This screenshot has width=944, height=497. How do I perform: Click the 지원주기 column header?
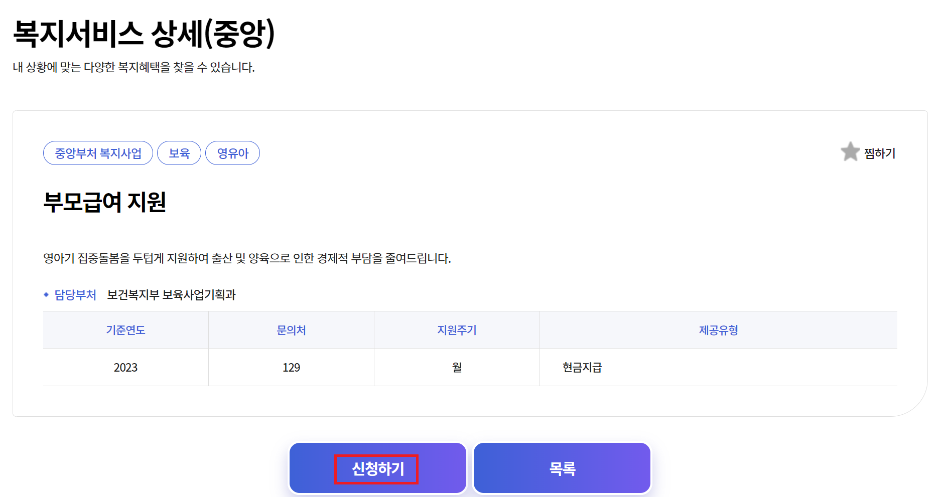tap(456, 329)
